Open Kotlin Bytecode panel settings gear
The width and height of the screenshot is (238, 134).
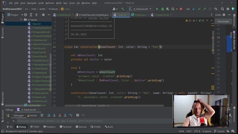pyautogui.click(x=224, y=15)
